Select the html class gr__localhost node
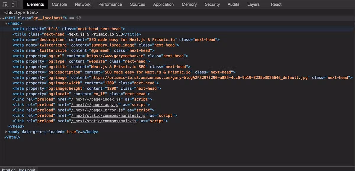Viewport: 355px width, 171px height. point(36,18)
